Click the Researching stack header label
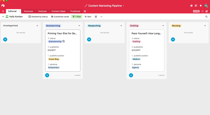This screenshot has height=115, width=210. 94,26
